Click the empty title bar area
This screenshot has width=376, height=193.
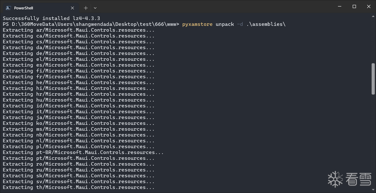206,6
